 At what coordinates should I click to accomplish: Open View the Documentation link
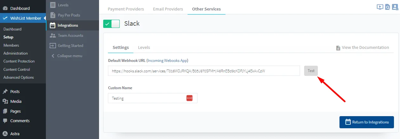(x=362, y=48)
